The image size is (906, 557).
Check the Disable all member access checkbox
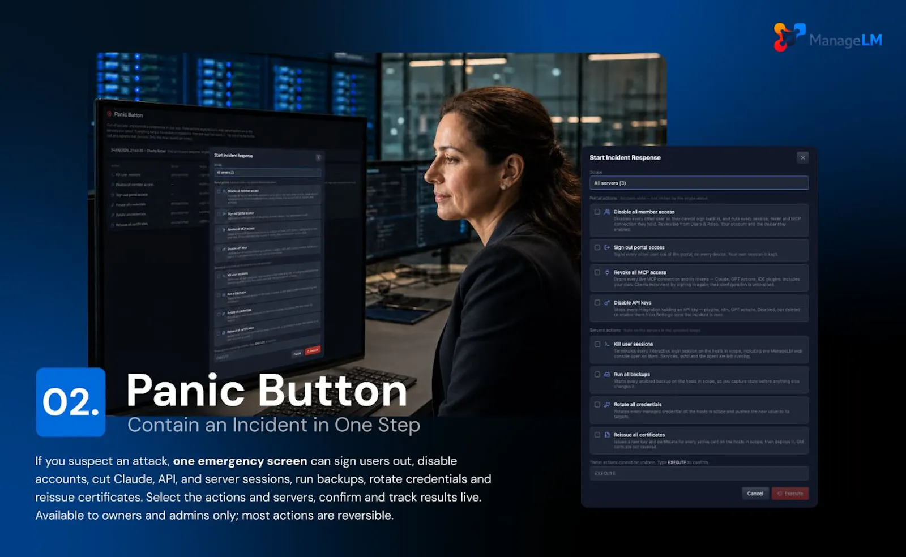click(597, 212)
